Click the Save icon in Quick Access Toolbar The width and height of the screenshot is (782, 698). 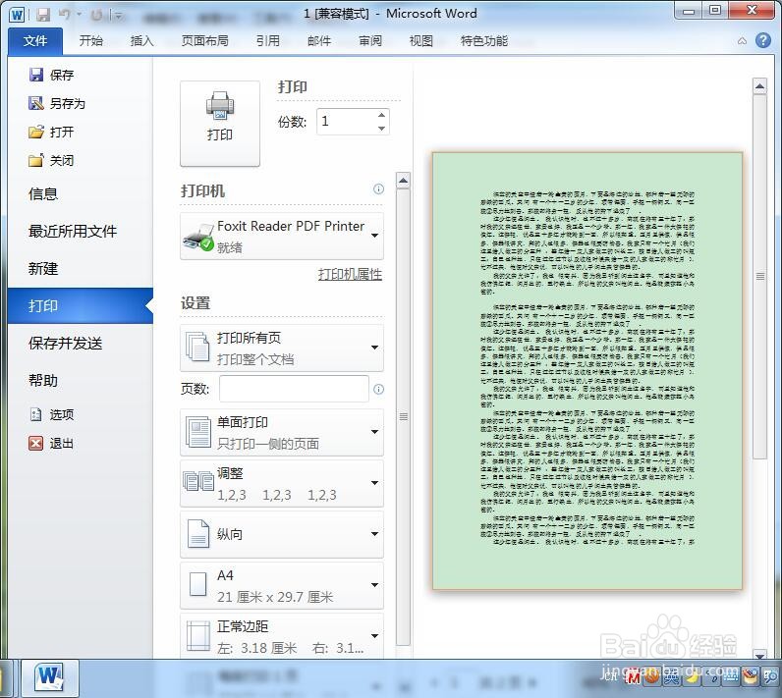[x=43, y=15]
